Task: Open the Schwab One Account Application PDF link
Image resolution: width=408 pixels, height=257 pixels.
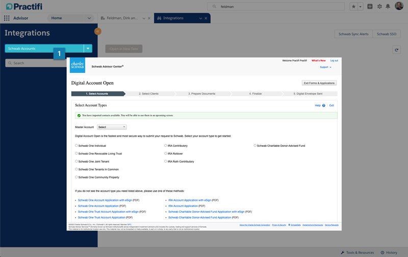Action: tap(98, 206)
